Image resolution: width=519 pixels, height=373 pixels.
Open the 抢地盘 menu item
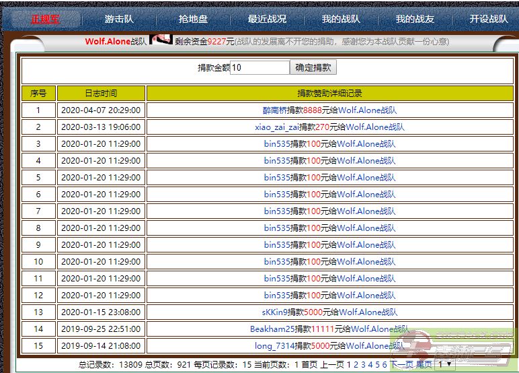pos(193,19)
